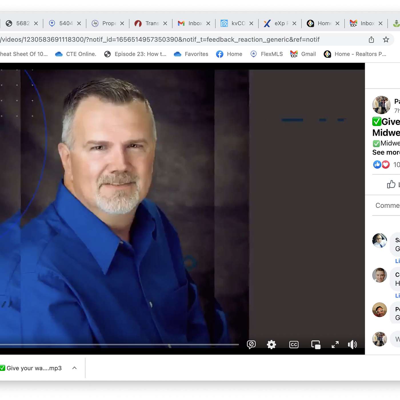Image resolution: width=400 pixels, height=400 pixels.
Task: Open picture-in-picture mini player
Action: [316, 345]
